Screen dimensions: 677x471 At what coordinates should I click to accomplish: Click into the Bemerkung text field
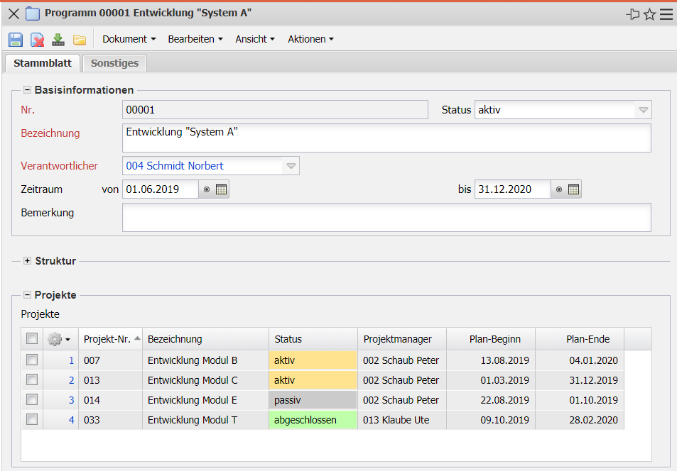click(x=386, y=218)
